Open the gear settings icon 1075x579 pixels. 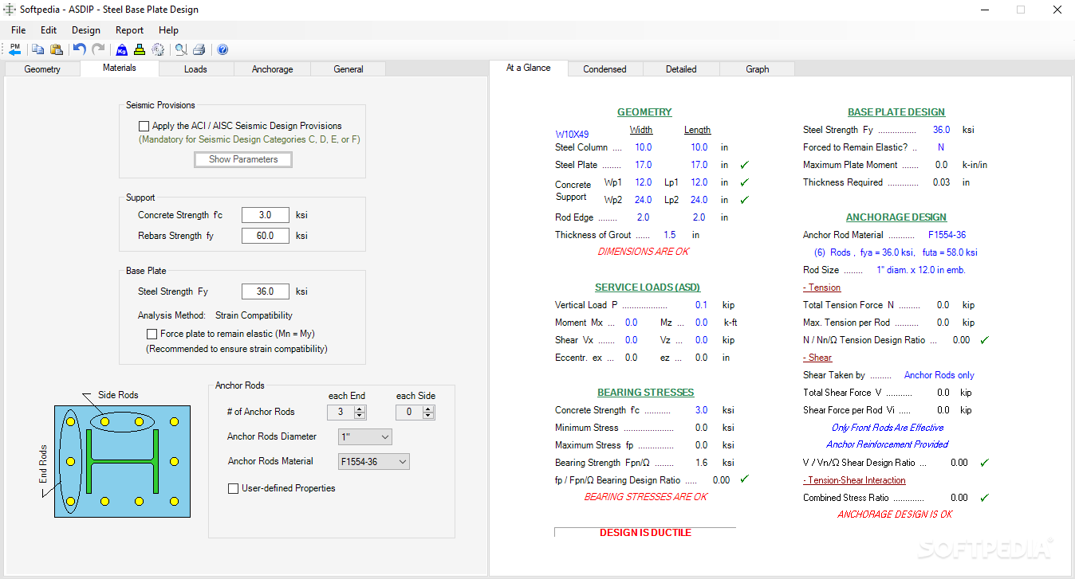click(x=158, y=49)
